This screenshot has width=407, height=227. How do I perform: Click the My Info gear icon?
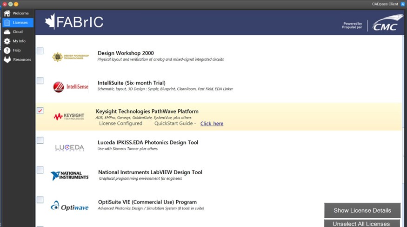(7, 41)
